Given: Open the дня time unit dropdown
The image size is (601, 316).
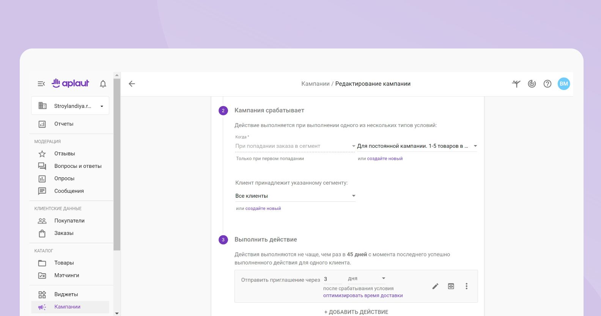Looking at the screenshot, I should [367, 278].
